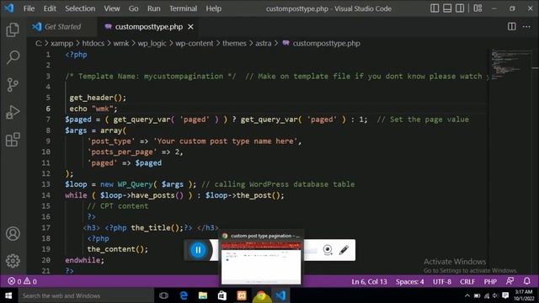Open Customize Layout icon
This screenshot has height=303, width=539.
coord(478,8)
